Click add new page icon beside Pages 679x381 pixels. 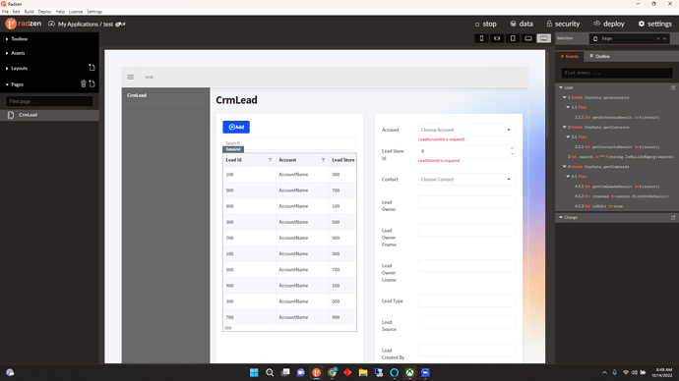[x=92, y=83]
